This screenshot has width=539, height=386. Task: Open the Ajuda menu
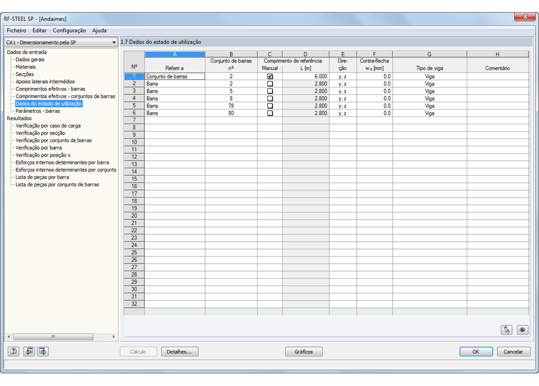pos(99,30)
